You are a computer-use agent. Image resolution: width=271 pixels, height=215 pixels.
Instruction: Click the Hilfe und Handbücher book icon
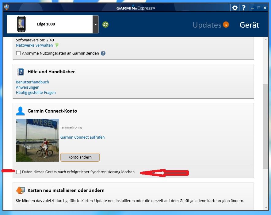point(20,72)
